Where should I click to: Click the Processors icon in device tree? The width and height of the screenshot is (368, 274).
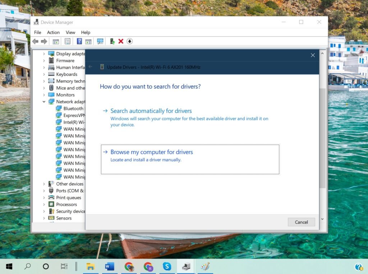point(51,204)
